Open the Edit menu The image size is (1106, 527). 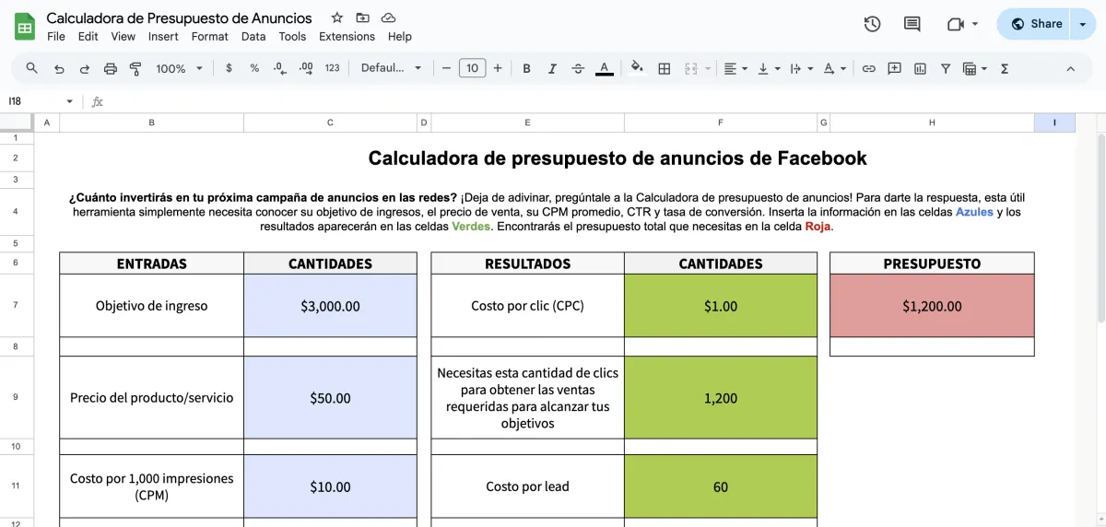tap(88, 37)
